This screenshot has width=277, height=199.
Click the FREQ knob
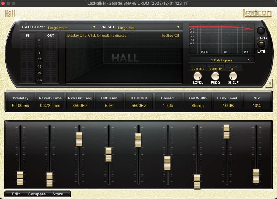coord(215,76)
